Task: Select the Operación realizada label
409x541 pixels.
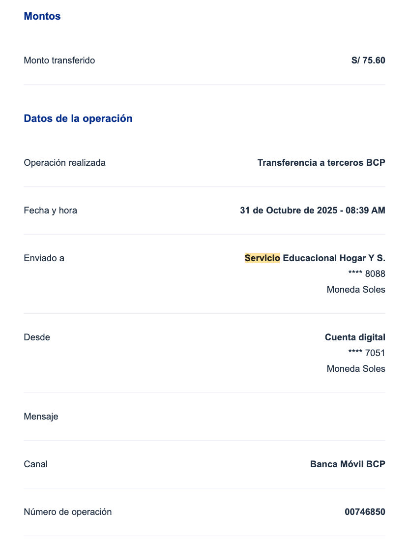Action: (x=64, y=162)
